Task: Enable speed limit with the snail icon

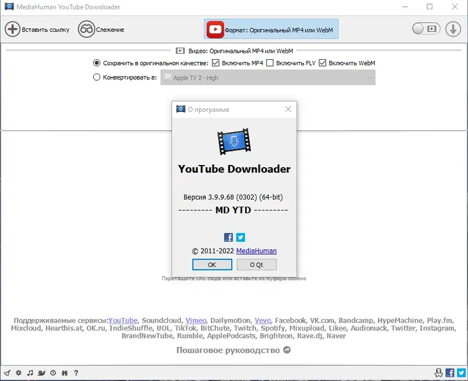Action: click(42, 373)
